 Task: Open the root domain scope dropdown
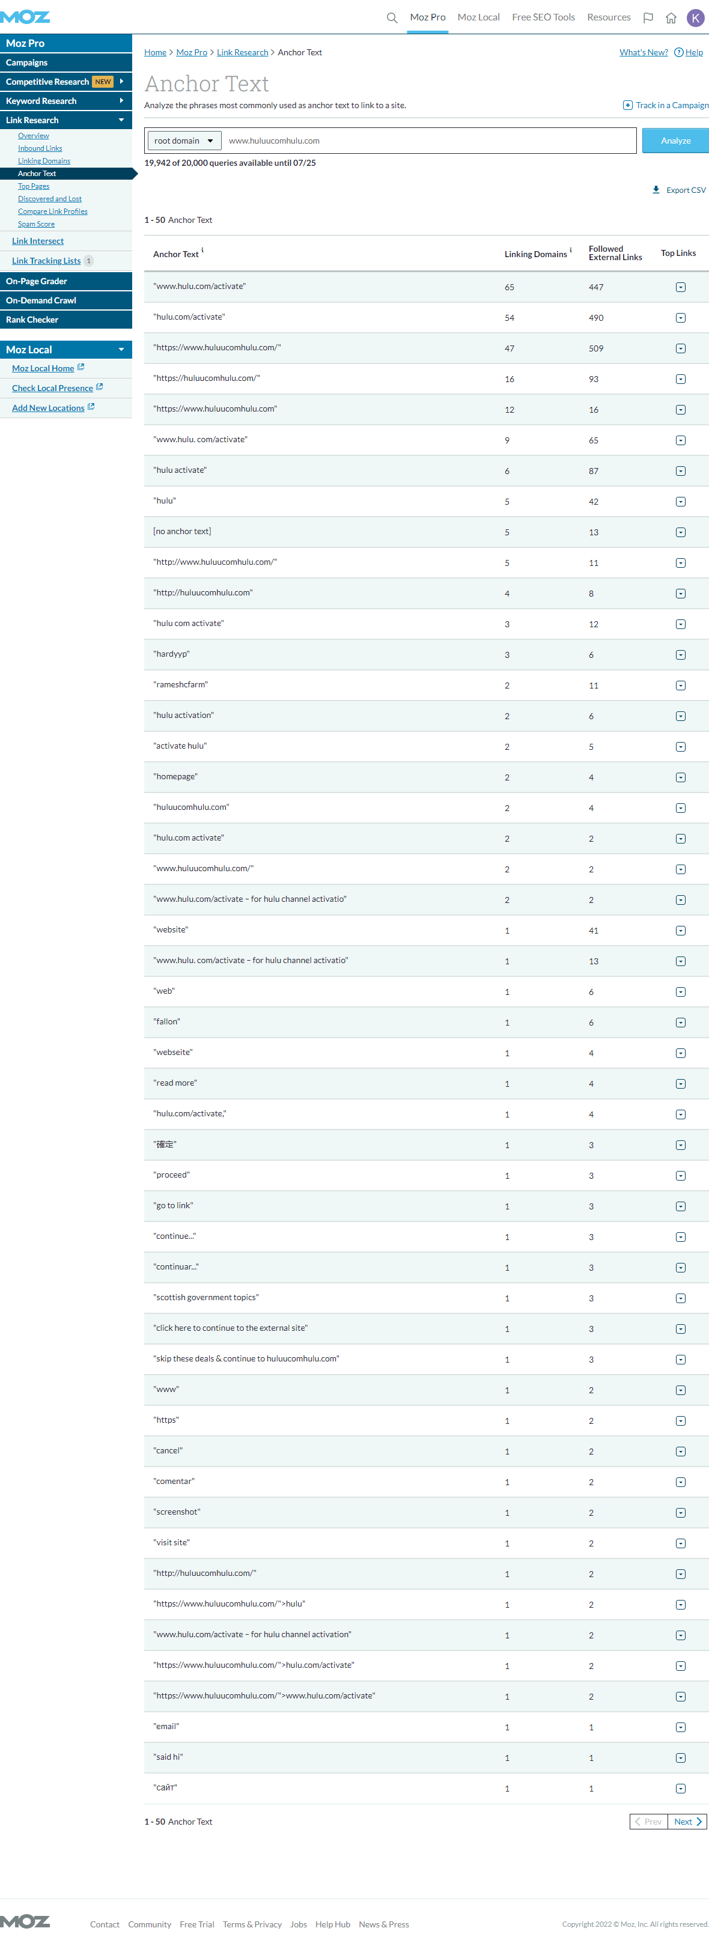pyautogui.click(x=184, y=141)
